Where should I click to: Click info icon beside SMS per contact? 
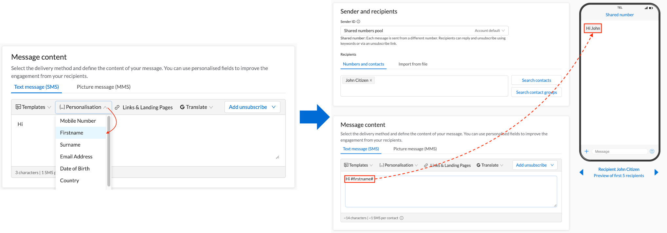pyautogui.click(x=402, y=218)
